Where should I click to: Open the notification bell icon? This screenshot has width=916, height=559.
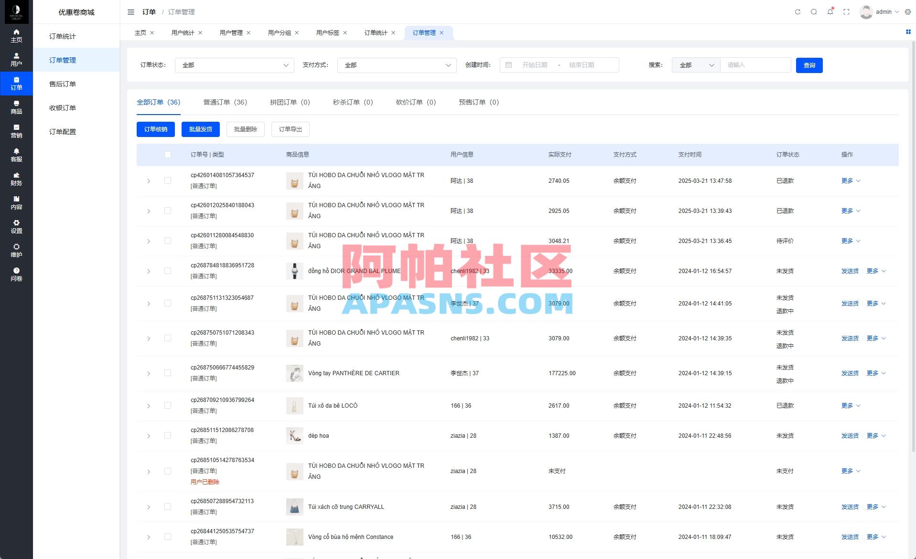point(830,12)
